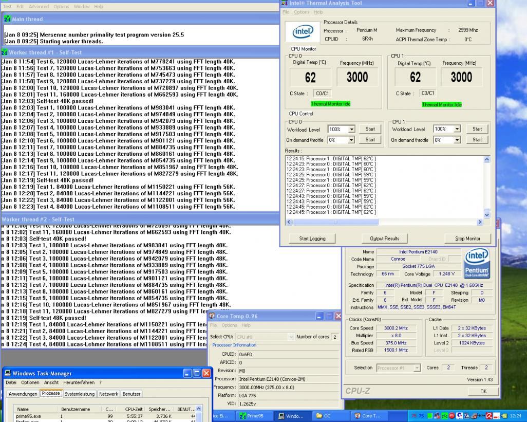
Task: Click the system clock showing 12:24
Action: tap(516, 416)
